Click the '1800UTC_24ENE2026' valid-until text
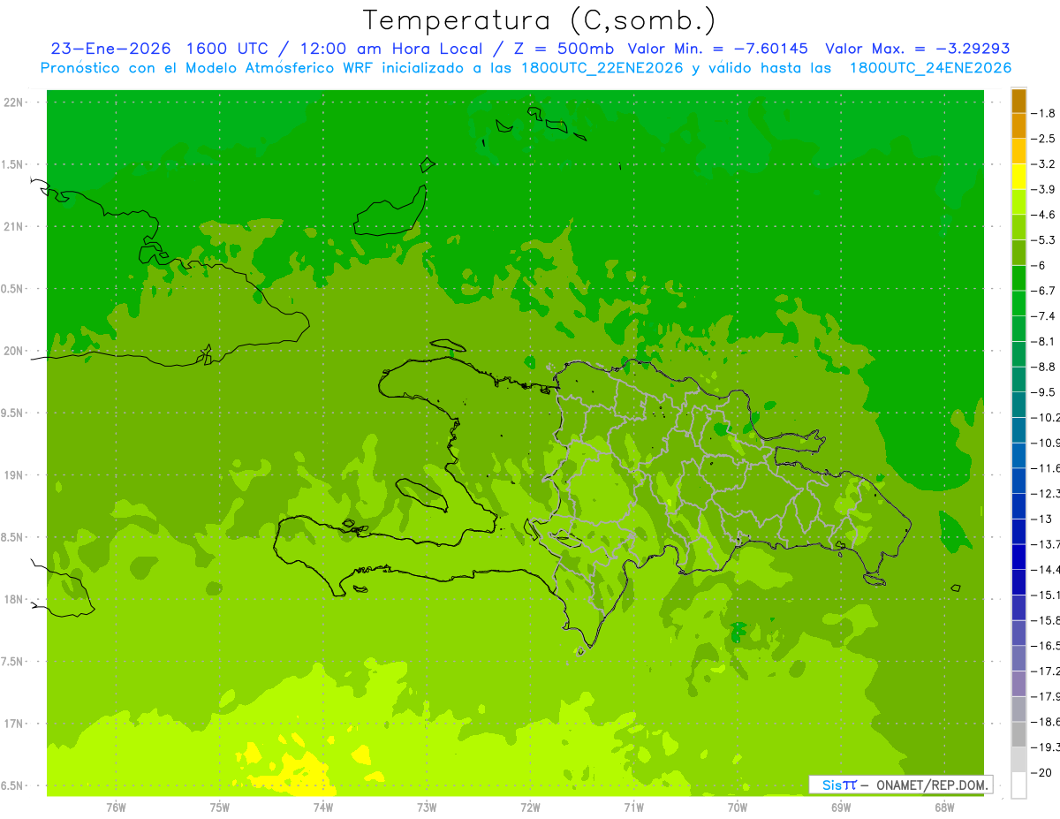Viewport: 1060px width, 819px height. 930,68
